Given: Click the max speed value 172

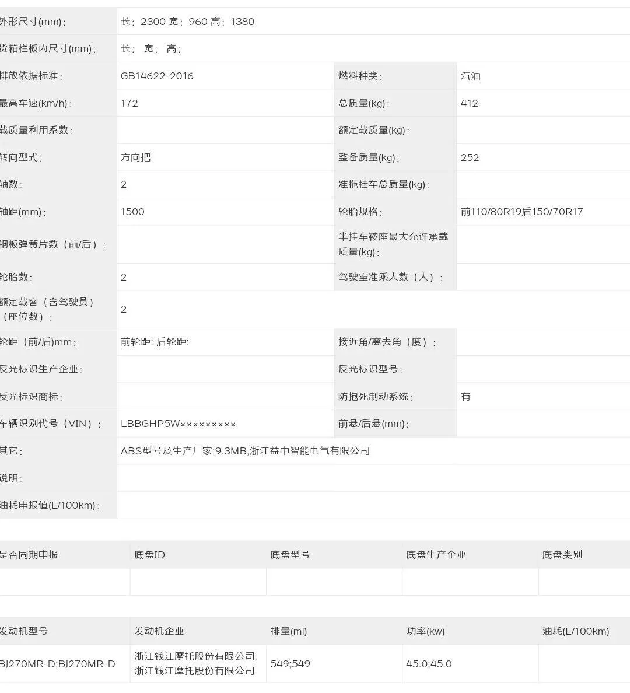Looking at the screenshot, I should pos(129,103).
